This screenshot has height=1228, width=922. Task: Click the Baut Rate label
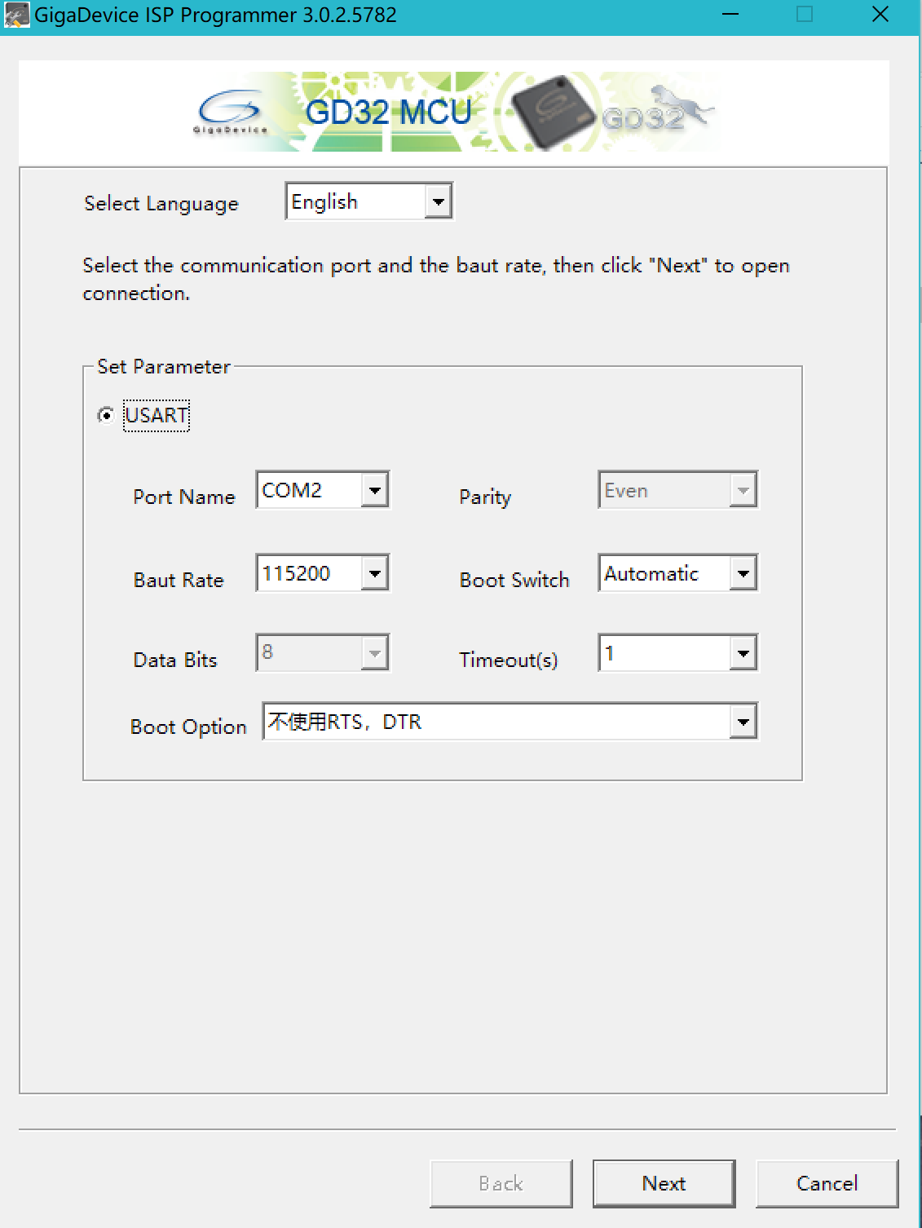[x=179, y=581]
